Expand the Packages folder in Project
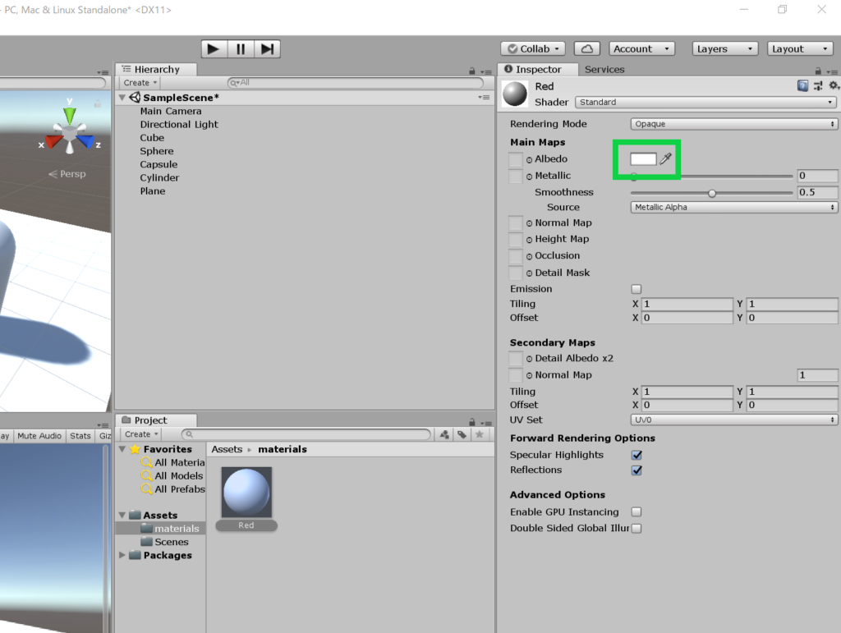The image size is (841, 633). pyautogui.click(x=122, y=555)
